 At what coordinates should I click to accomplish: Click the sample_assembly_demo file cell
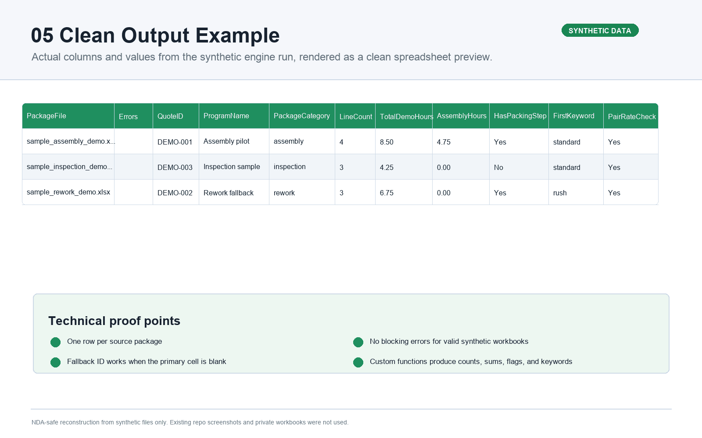(68, 141)
